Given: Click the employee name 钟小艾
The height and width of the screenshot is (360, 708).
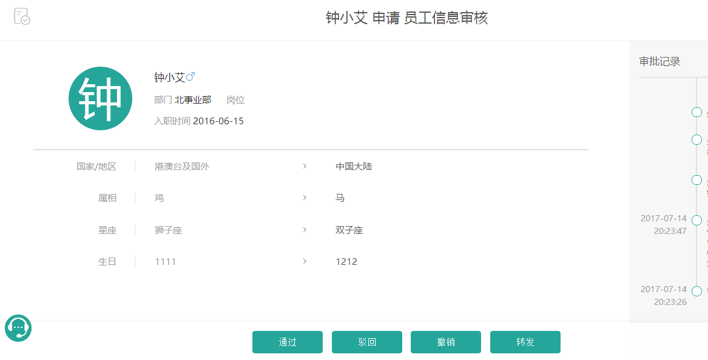Looking at the screenshot, I should tap(170, 78).
